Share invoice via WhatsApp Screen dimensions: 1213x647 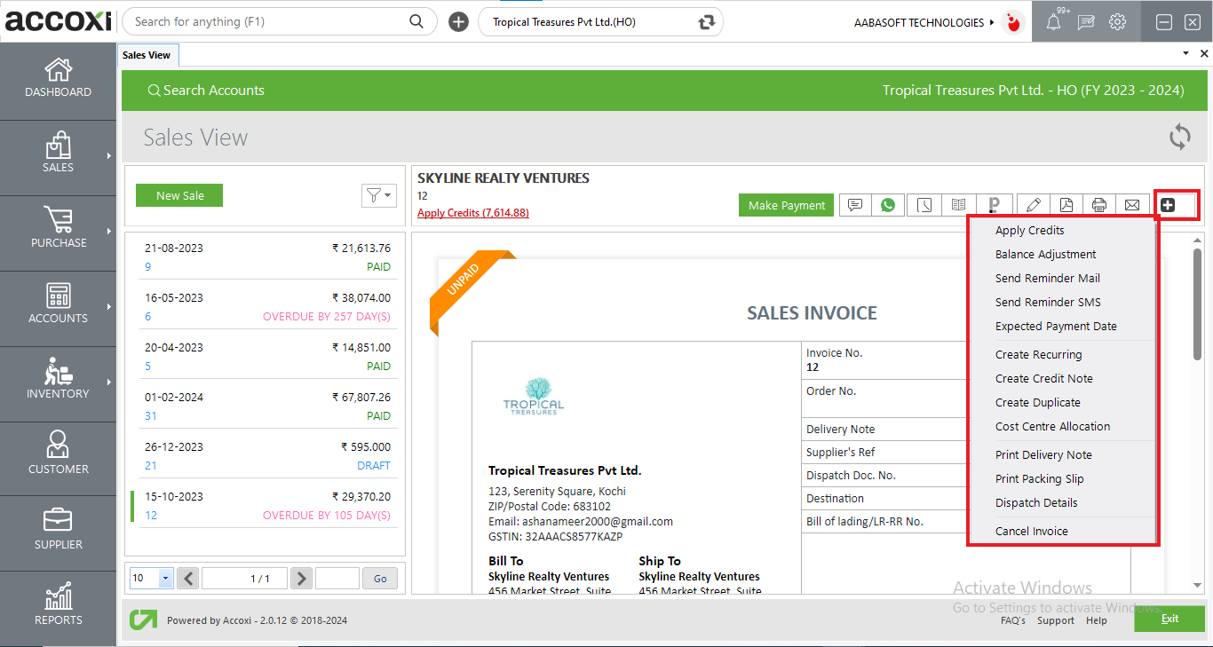[x=887, y=204]
